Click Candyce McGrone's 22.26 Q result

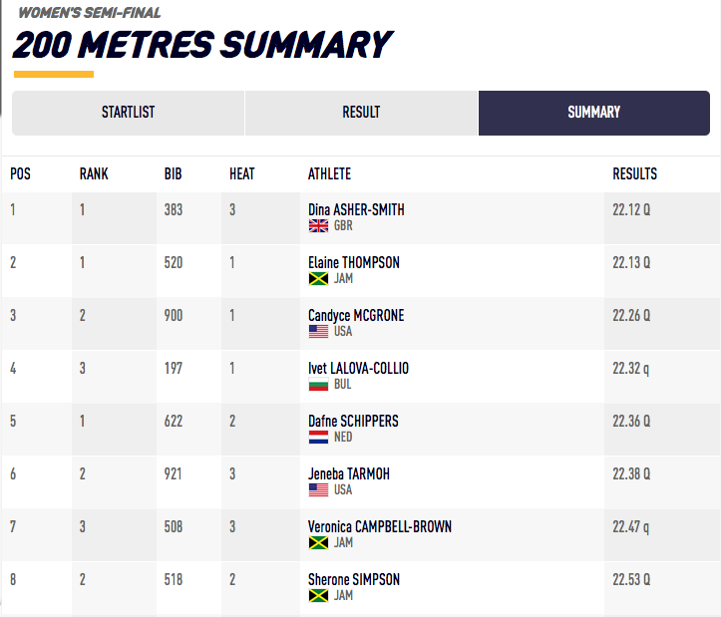tap(631, 316)
